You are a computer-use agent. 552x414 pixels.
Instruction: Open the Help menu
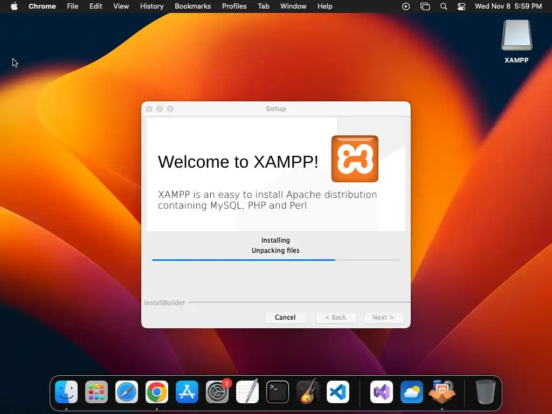tap(325, 6)
